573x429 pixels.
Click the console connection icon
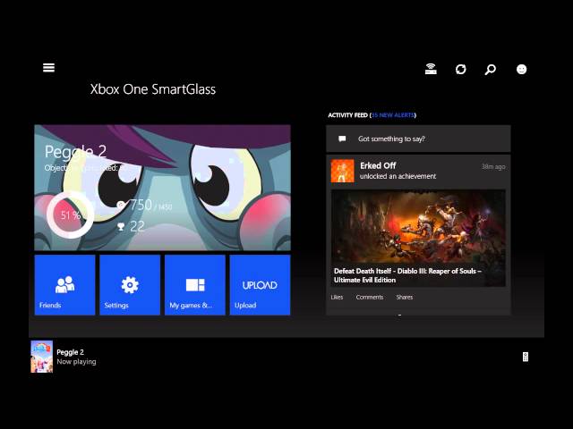point(431,69)
